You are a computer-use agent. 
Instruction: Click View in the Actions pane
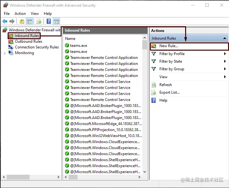[x=164, y=77]
